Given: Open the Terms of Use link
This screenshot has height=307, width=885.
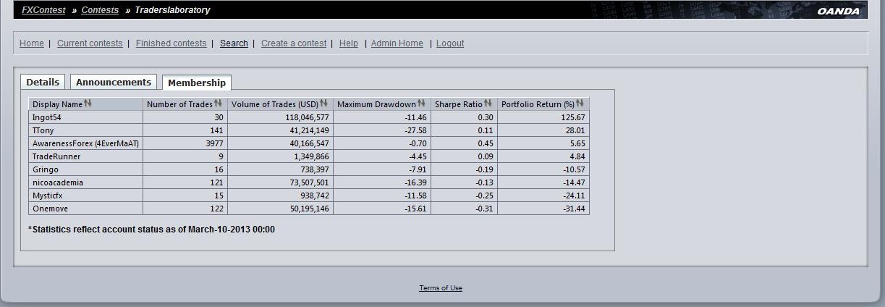Looking at the screenshot, I should (441, 288).
